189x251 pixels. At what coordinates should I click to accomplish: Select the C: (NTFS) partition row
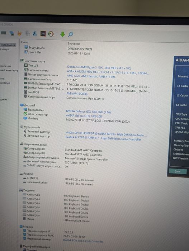click(x=30, y=178)
